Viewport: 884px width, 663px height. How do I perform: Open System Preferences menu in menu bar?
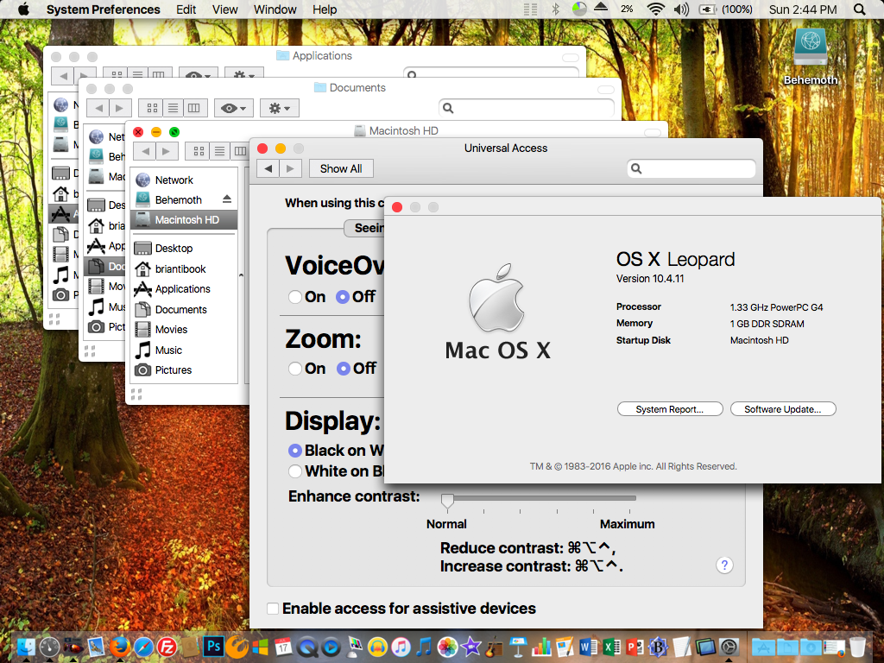[104, 9]
